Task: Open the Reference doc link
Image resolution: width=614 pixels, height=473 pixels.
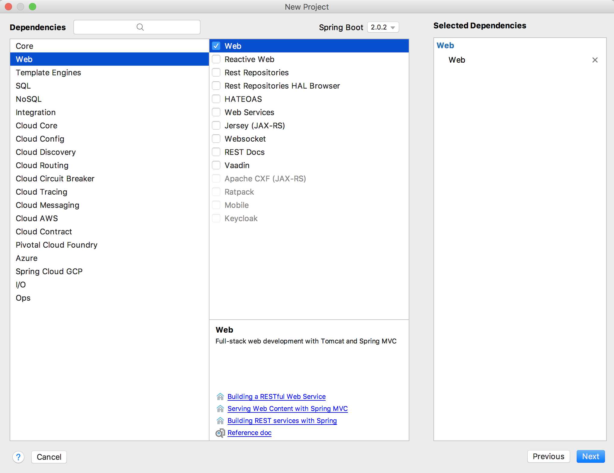Action: click(249, 432)
